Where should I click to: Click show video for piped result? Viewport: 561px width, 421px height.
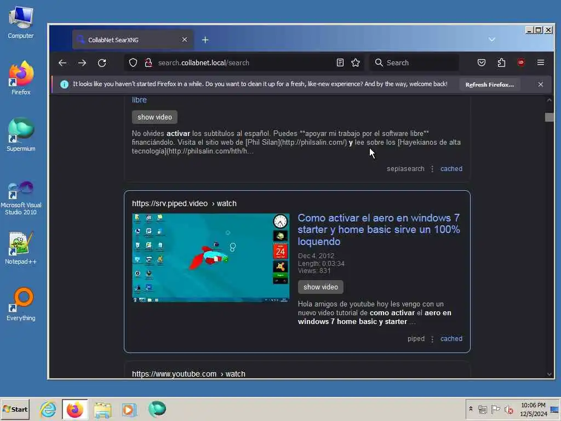pyautogui.click(x=320, y=287)
